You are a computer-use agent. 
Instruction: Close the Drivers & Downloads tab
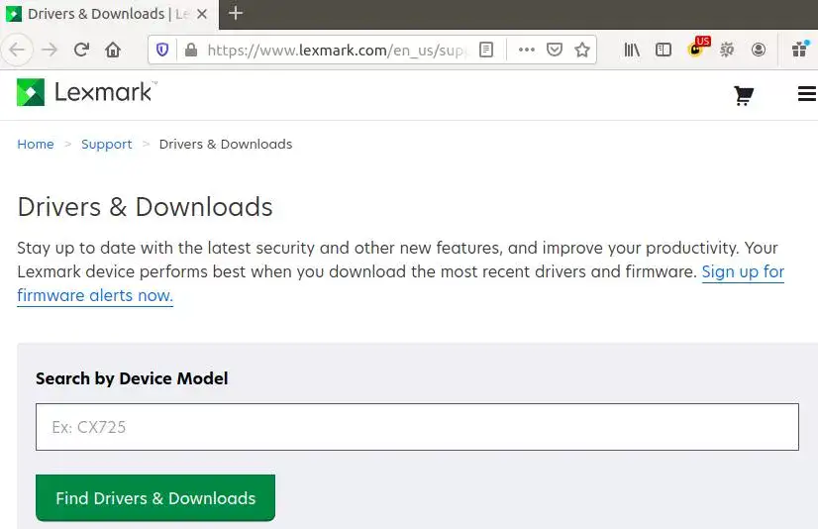[x=202, y=14]
